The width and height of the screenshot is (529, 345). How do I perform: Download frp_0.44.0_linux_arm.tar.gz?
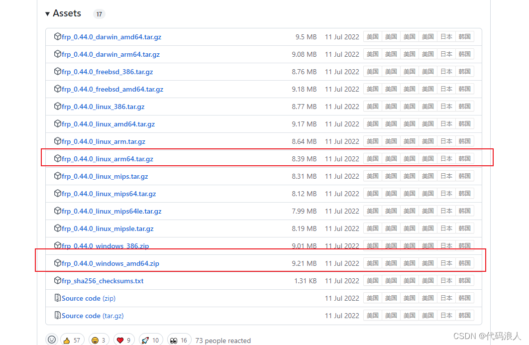(x=104, y=142)
